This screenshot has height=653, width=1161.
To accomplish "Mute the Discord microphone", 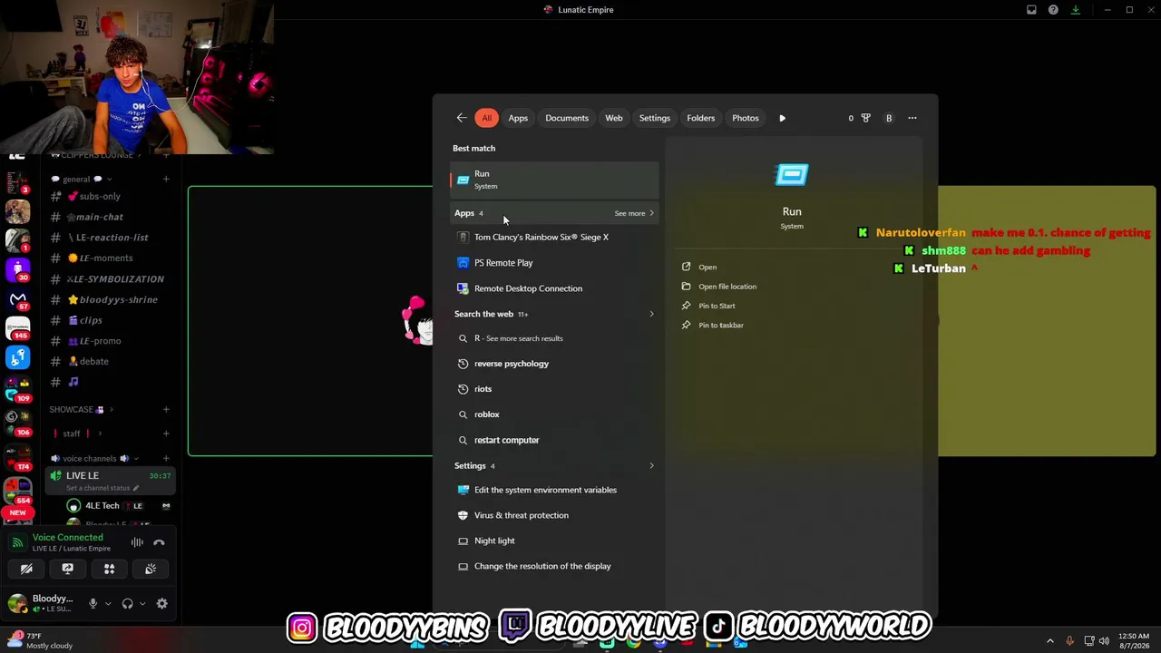I will click(x=93, y=604).
